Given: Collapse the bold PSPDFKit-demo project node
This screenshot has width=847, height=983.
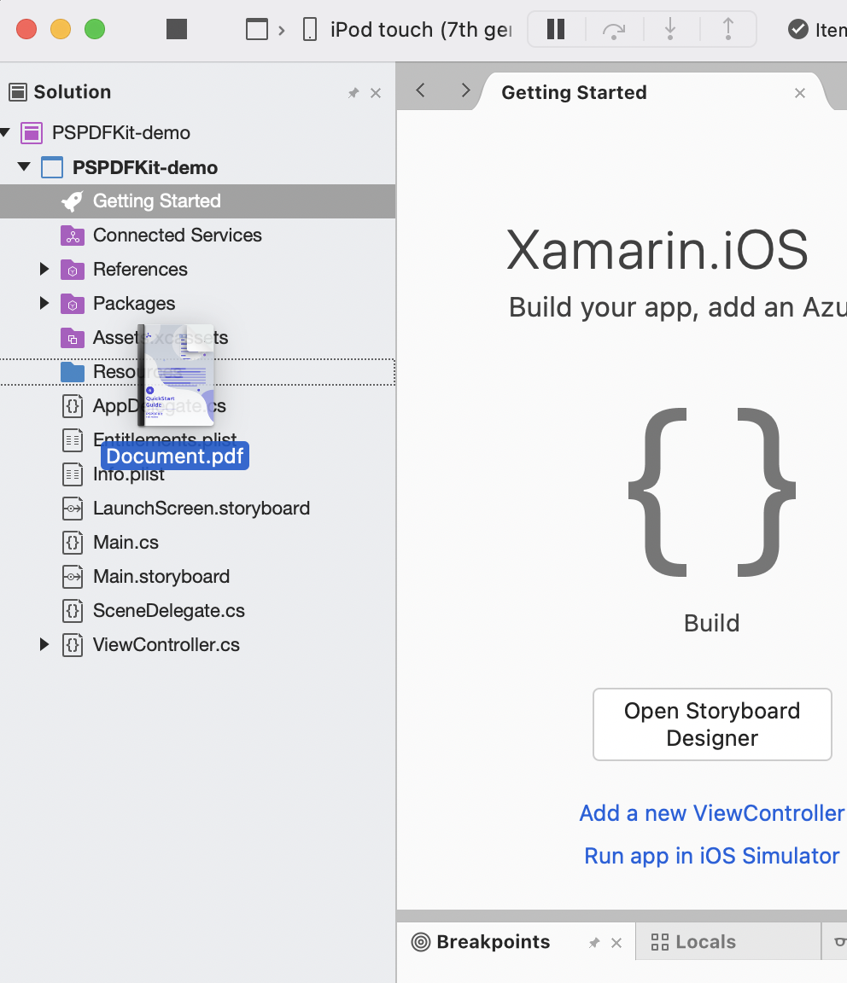Looking at the screenshot, I should pos(24,166).
